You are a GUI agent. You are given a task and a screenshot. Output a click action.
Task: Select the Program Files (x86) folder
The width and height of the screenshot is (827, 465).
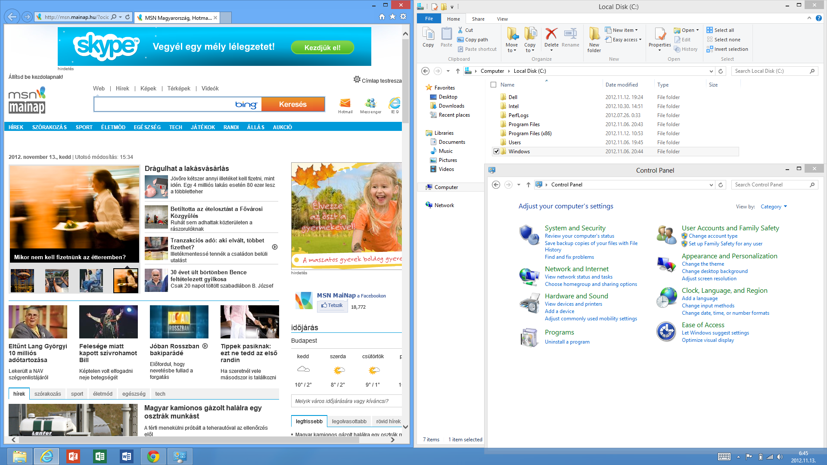click(530, 133)
